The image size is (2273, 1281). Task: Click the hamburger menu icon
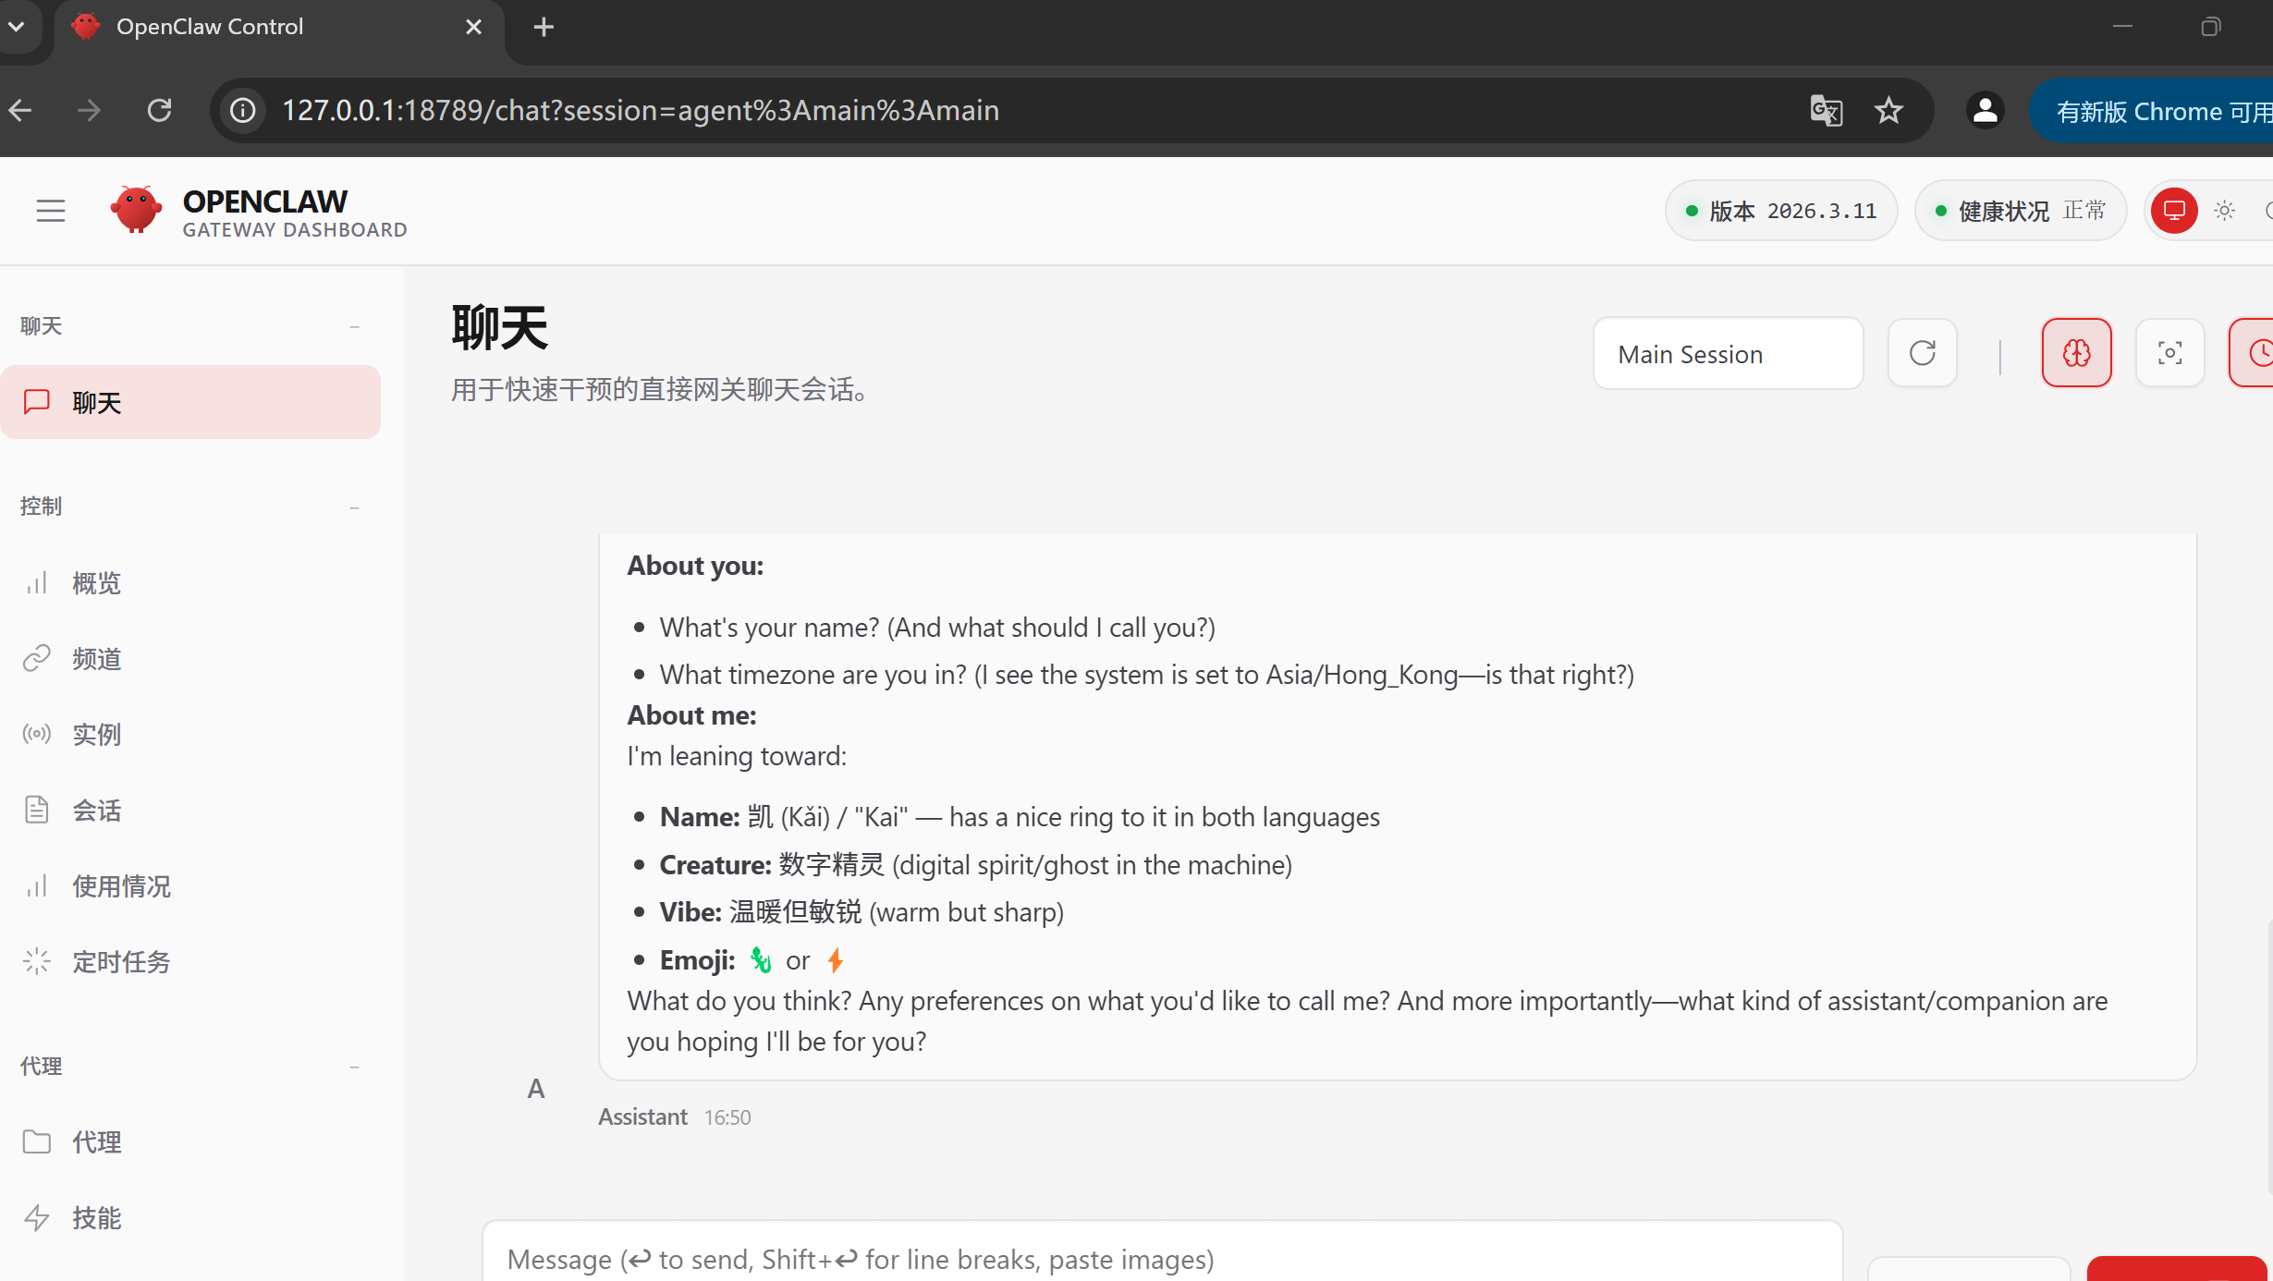pyautogui.click(x=51, y=211)
